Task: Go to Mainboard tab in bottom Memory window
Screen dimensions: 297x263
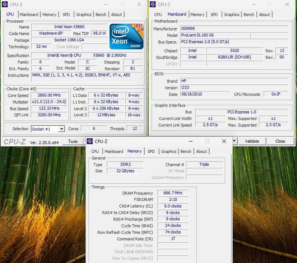Action: 114,152
